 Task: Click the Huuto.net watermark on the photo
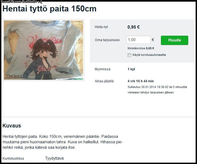14,76
